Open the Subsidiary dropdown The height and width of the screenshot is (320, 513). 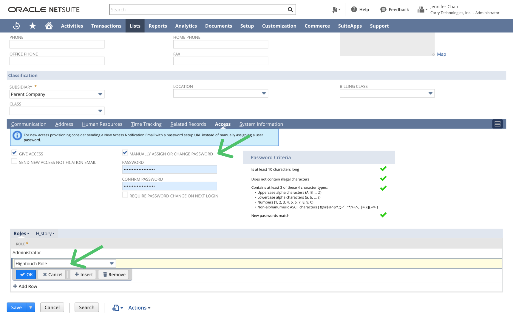pyautogui.click(x=100, y=94)
